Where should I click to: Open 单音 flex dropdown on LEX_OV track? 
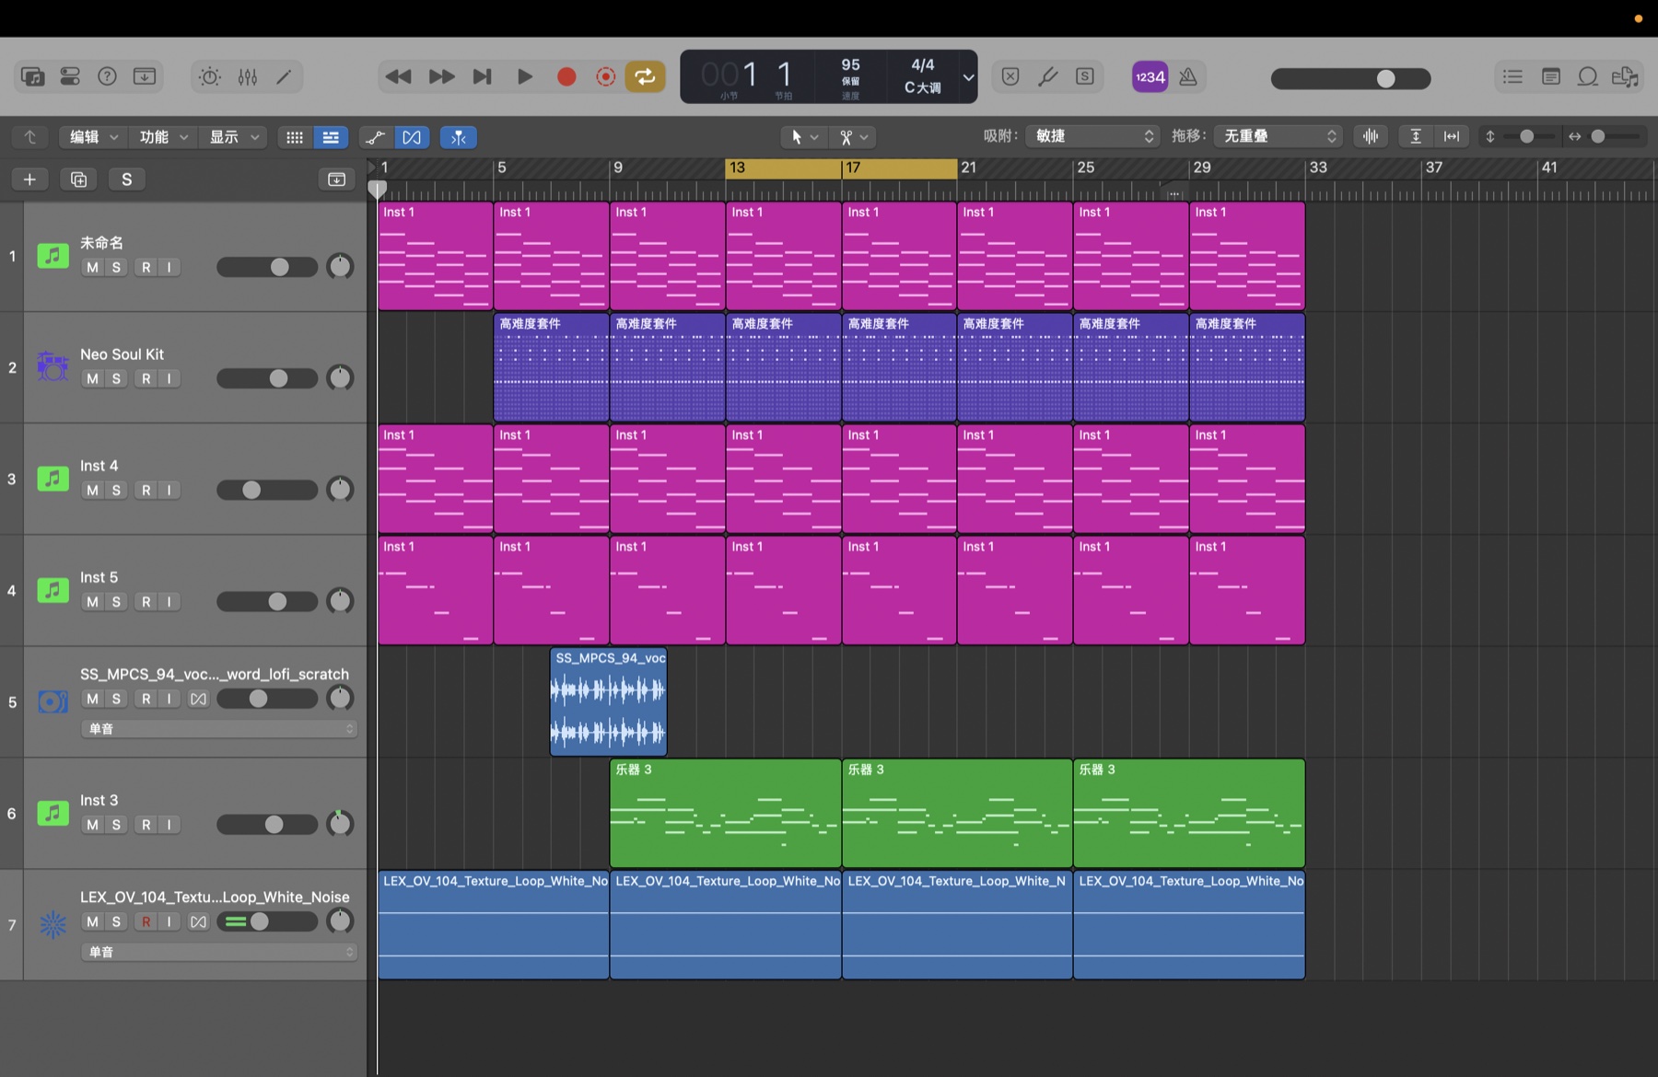218,952
